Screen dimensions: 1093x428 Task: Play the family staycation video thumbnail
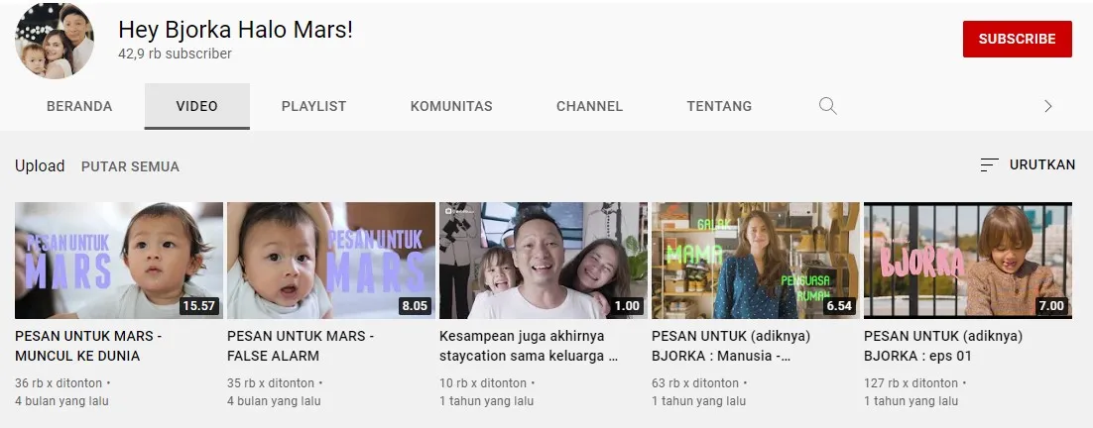pyautogui.click(x=544, y=261)
